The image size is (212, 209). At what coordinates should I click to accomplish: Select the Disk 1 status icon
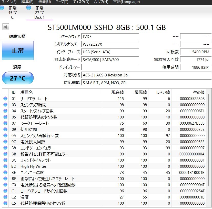(x=29, y=8)
